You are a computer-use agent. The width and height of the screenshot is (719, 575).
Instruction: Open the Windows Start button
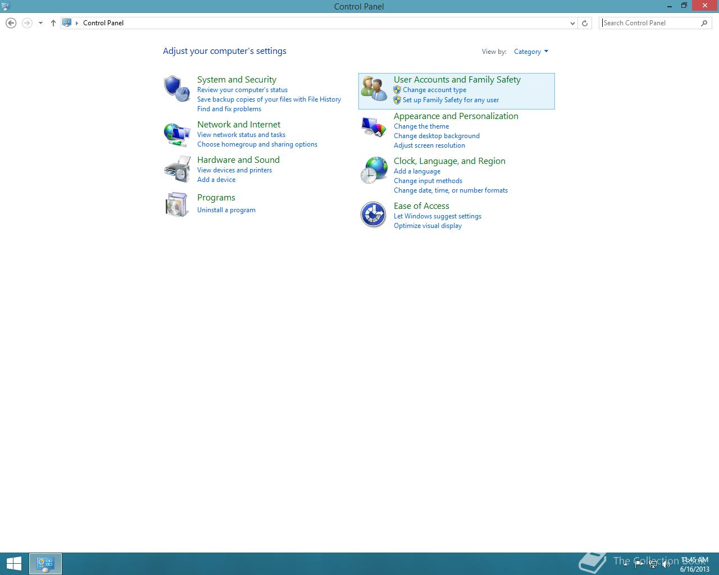[x=13, y=564]
